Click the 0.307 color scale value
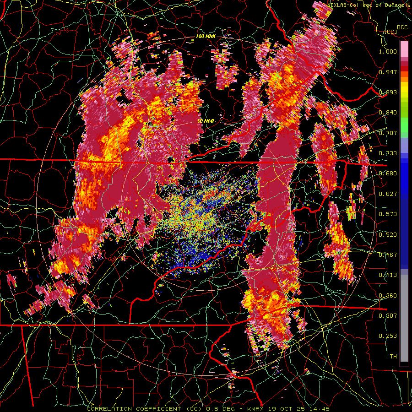The width and height of the screenshot is (412, 412). click(388, 316)
